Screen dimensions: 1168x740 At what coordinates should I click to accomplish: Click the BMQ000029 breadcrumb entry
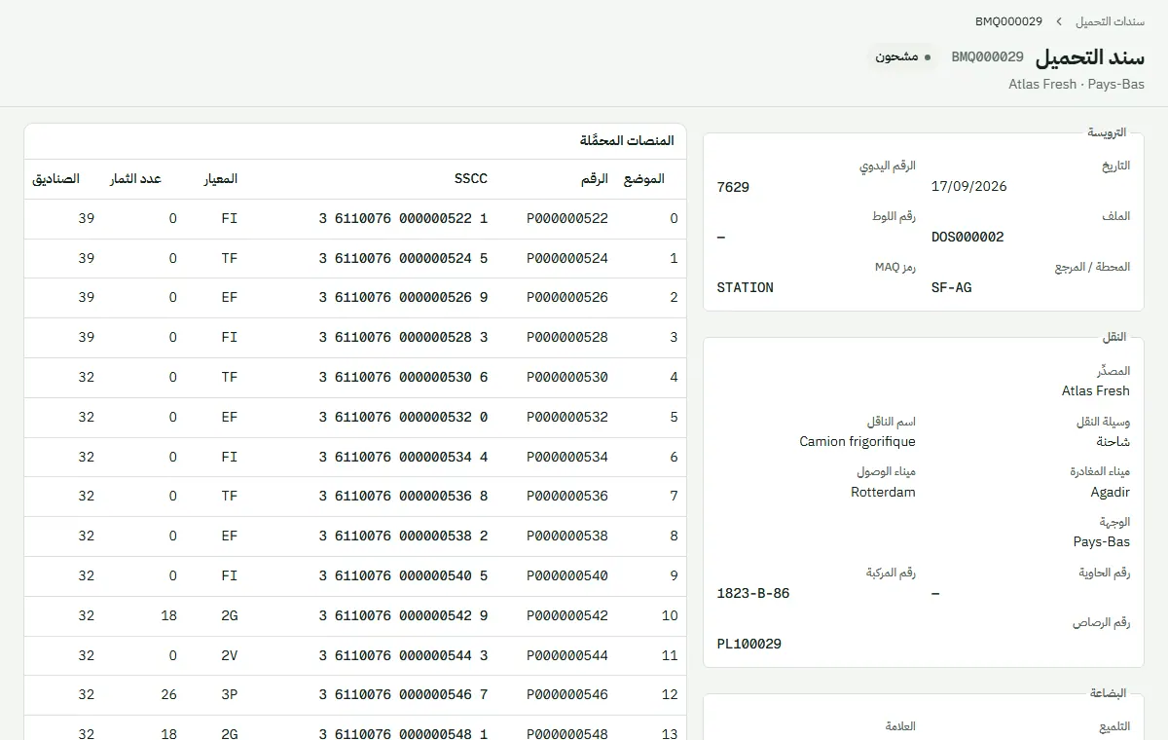click(1008, 21)
